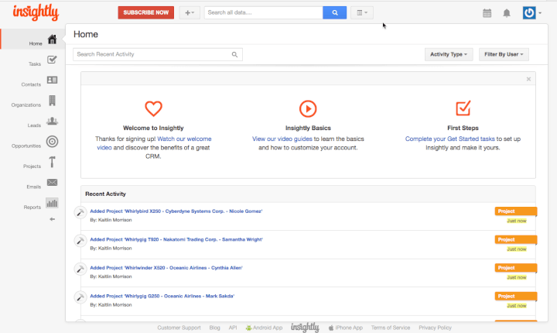The width and height of the screenshot is (557, 333).
Task: Click the blue search magnifier button
Action: pos(334,12)
